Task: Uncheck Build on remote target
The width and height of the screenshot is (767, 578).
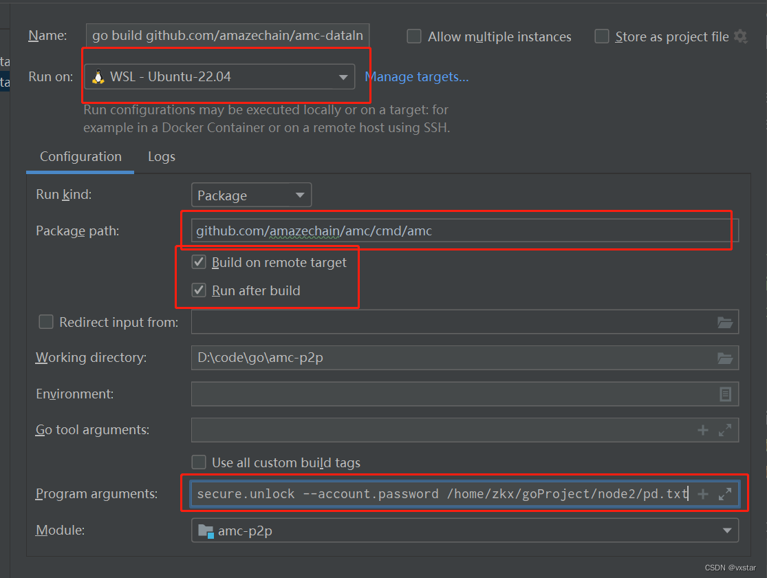Action: pyautogui.click(x=199, y=262)
